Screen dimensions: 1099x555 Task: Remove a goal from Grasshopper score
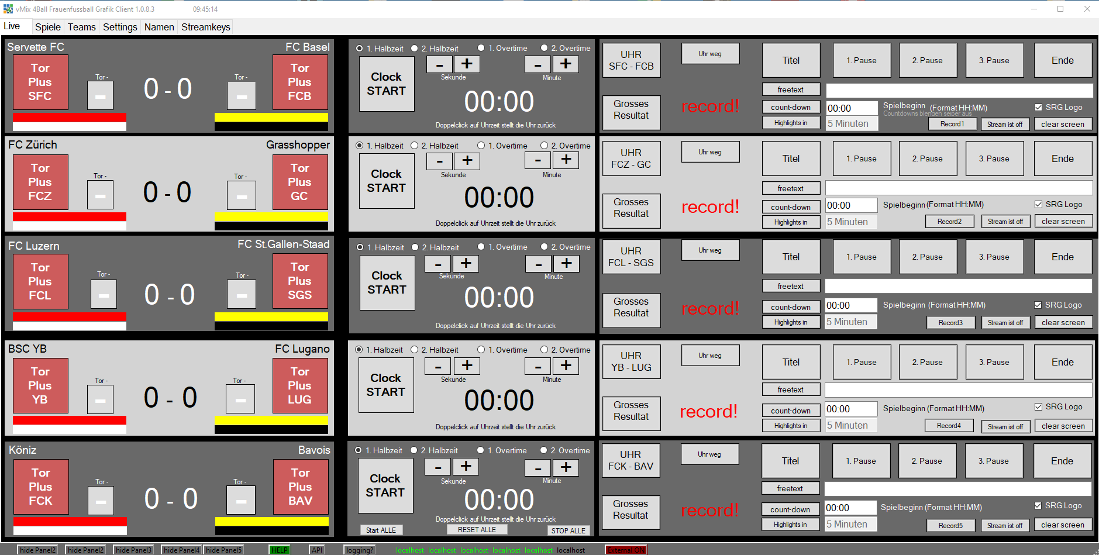point(242,196)
